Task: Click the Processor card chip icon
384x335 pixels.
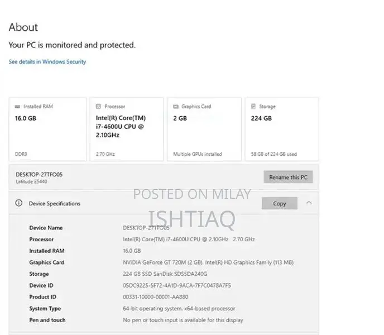Action: click(x=98, y=106)
